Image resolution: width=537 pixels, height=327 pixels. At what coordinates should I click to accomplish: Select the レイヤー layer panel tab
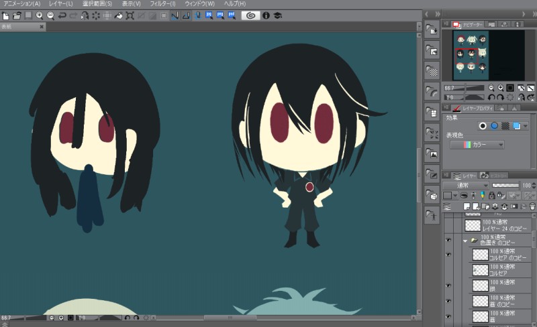(465, 176)
